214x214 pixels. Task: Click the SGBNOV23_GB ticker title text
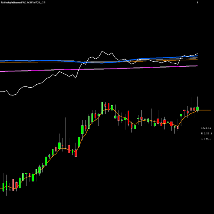click(36, 3)
